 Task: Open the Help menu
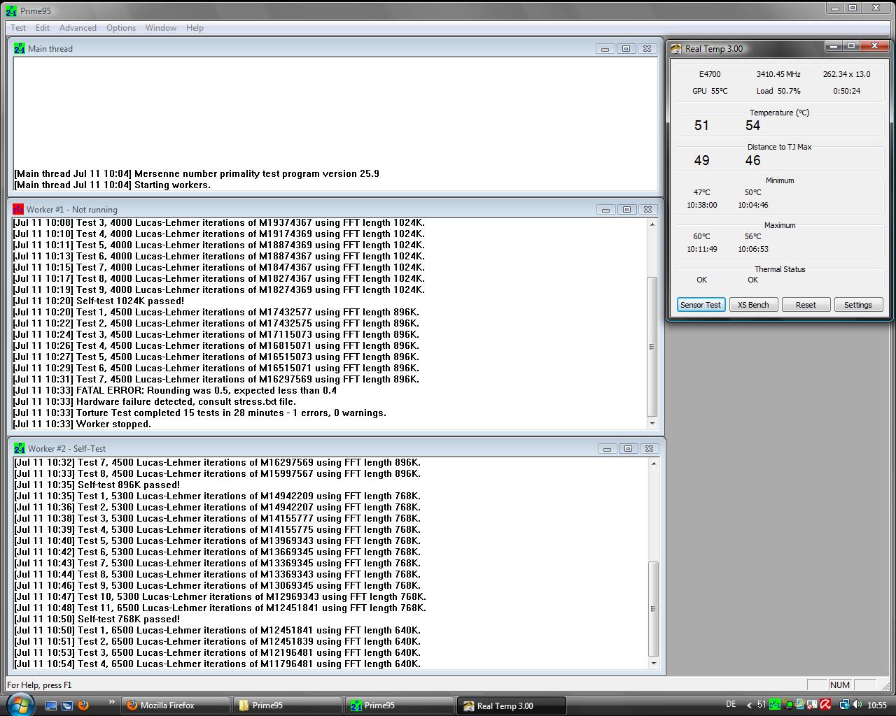[195, 28]
